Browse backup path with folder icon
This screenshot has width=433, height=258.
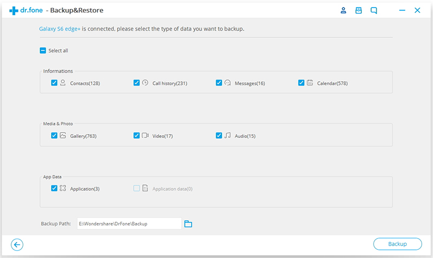coord(188,223)
